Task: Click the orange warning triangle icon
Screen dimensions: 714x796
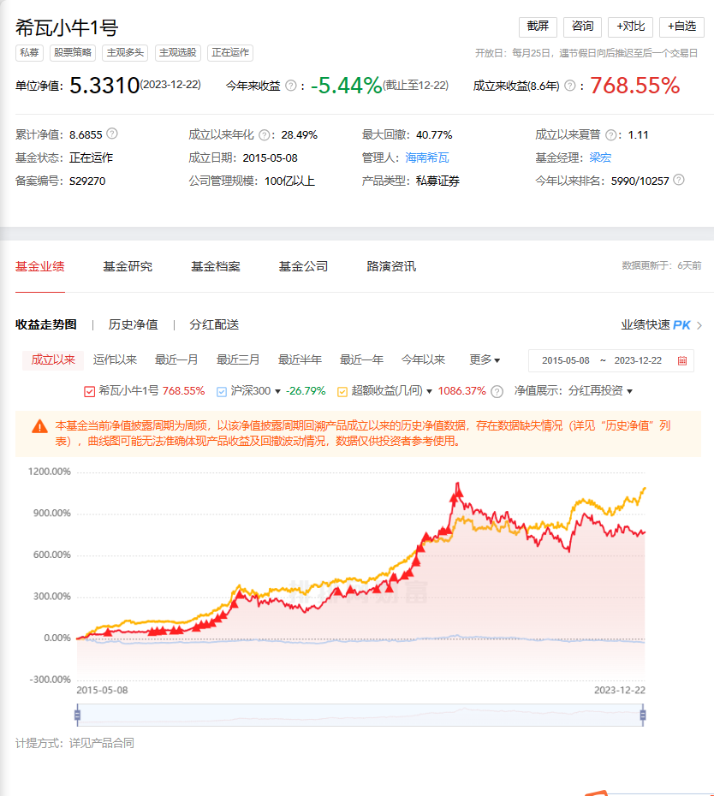Action: [x=39, y=426]
